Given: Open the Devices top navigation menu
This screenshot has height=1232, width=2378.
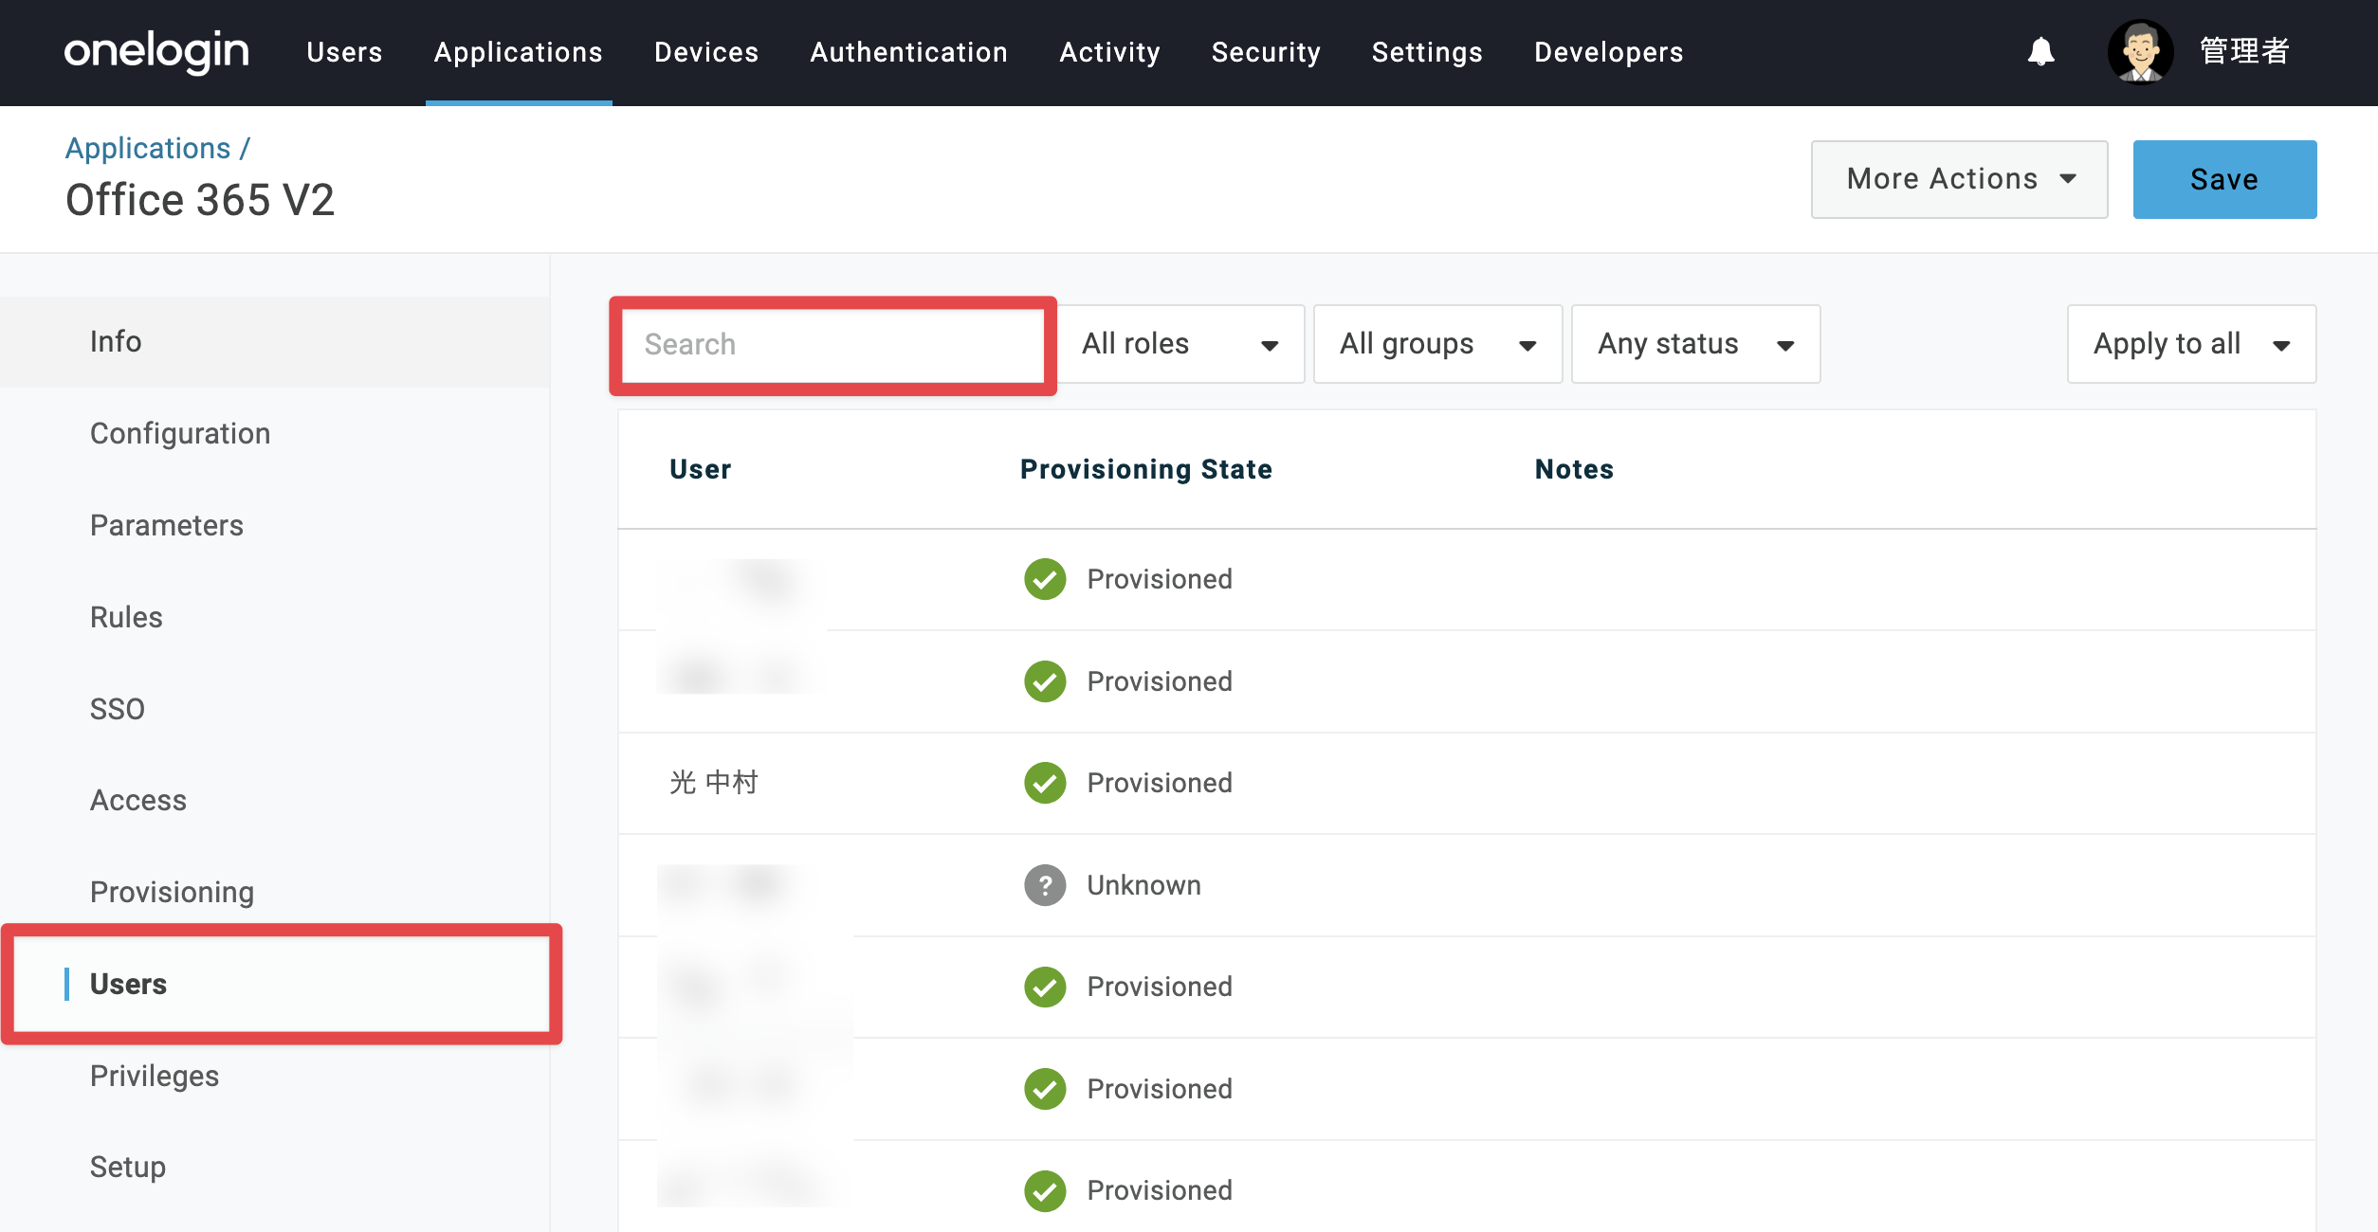Looking at the screenshot, I should tap(706, 52).
